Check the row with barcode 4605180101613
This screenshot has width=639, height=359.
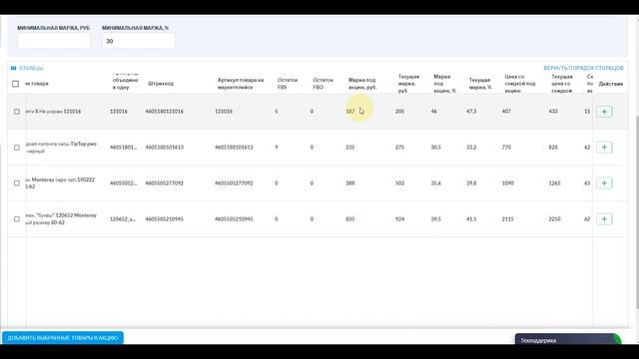pos(17,148)
